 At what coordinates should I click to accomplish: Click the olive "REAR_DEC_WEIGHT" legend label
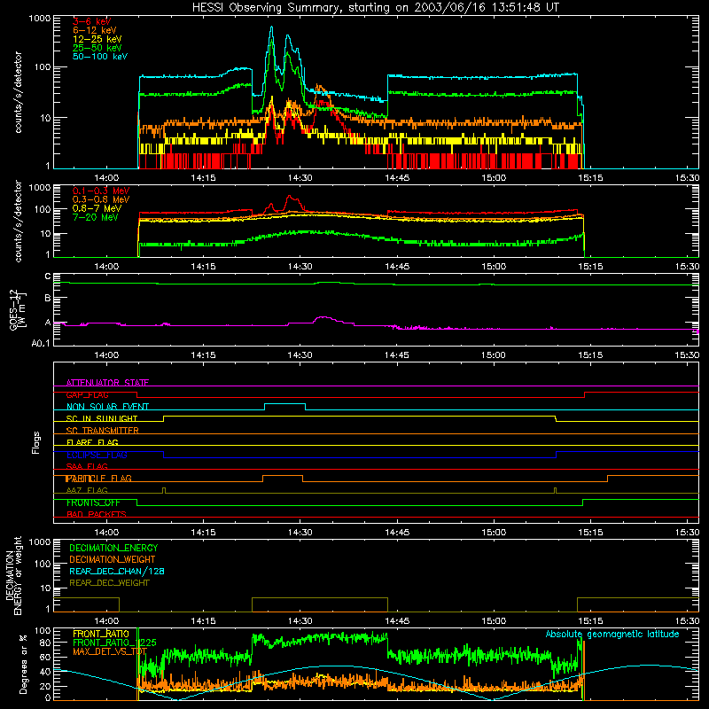[x=109, y=583]
